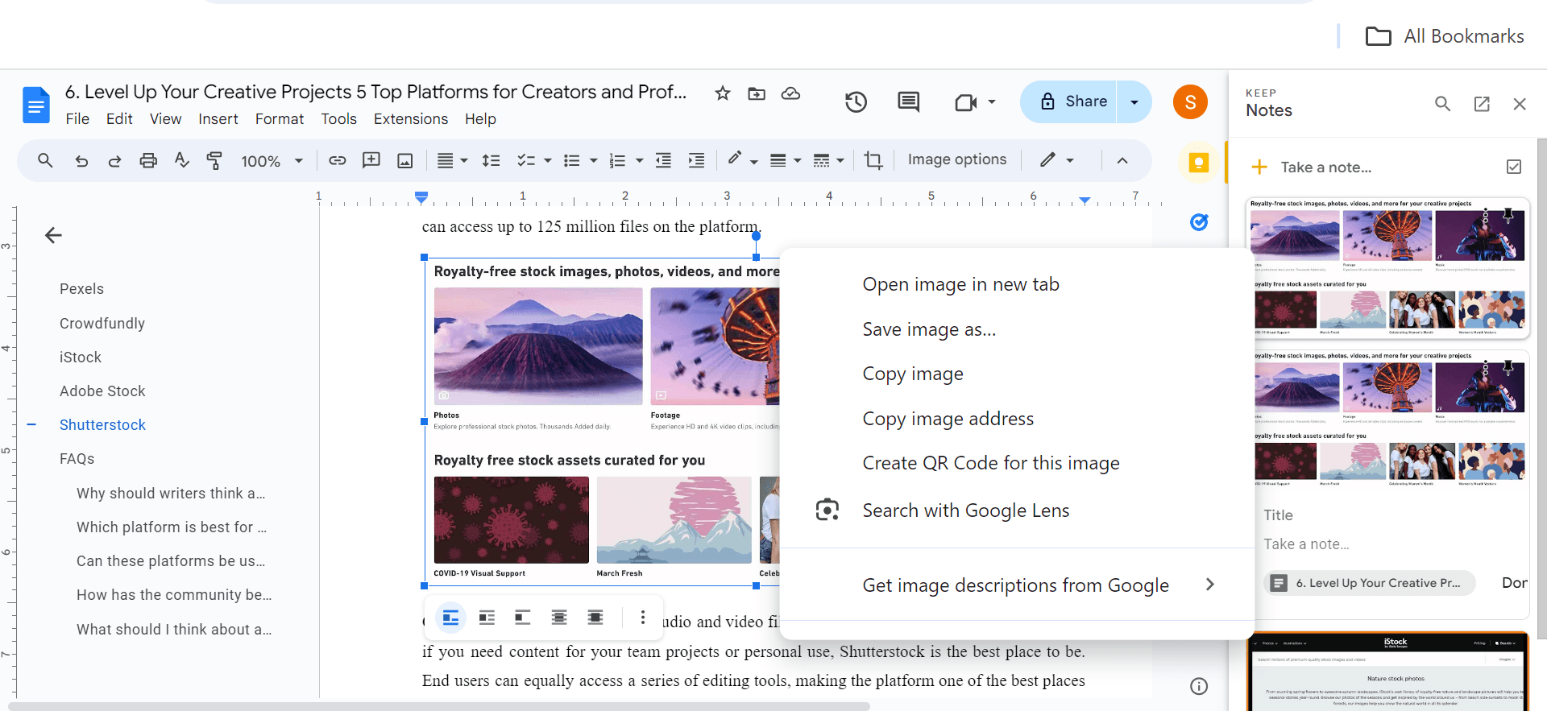Click the move to folder icon
The image size is (1547, 711).
[x=757, y=93]
